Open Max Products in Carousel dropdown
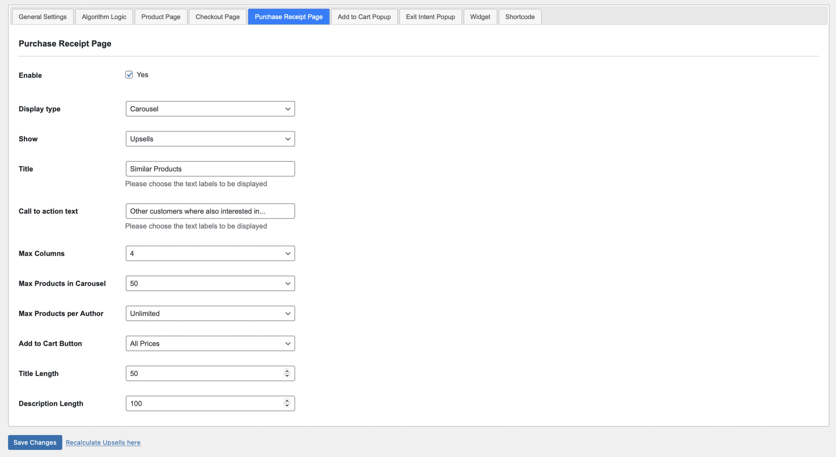836x457 pixels. [210, 284]
